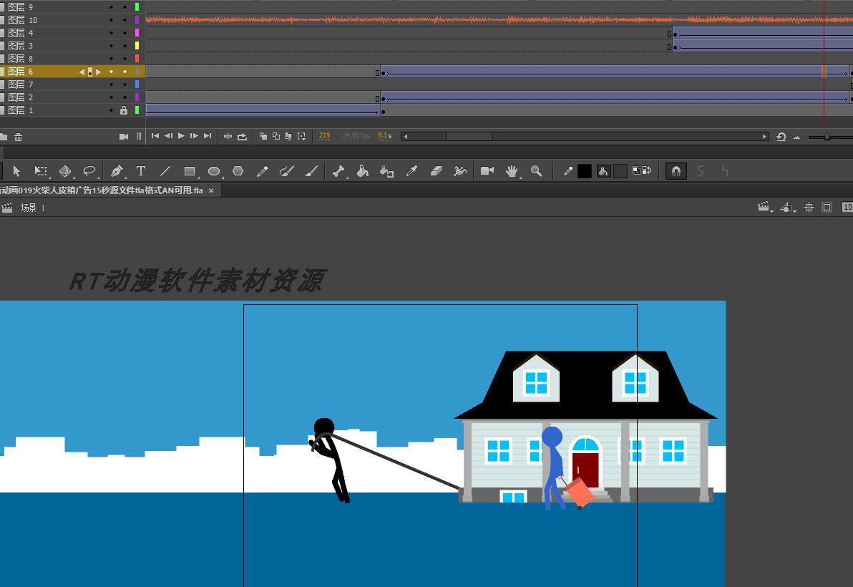Go to first frame
Screen dimensions: 853x587
(x=155, y=136)
